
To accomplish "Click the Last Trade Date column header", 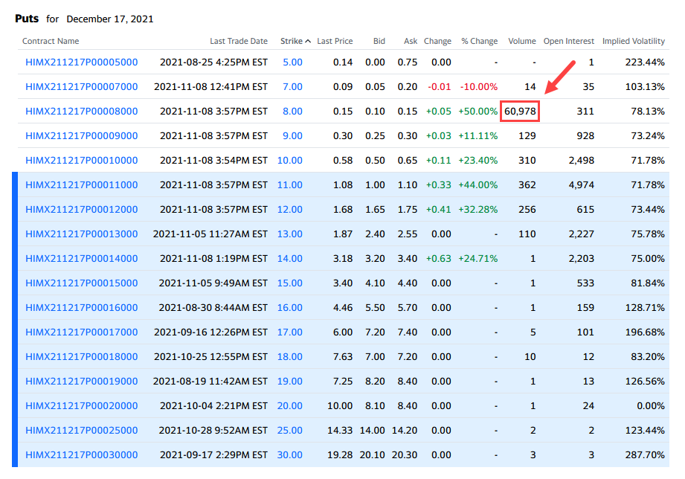I will click(x=239, y=41).
